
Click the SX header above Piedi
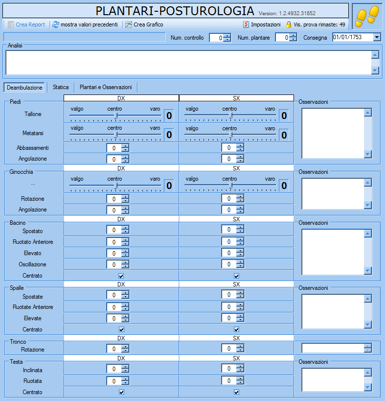point(236,98)
